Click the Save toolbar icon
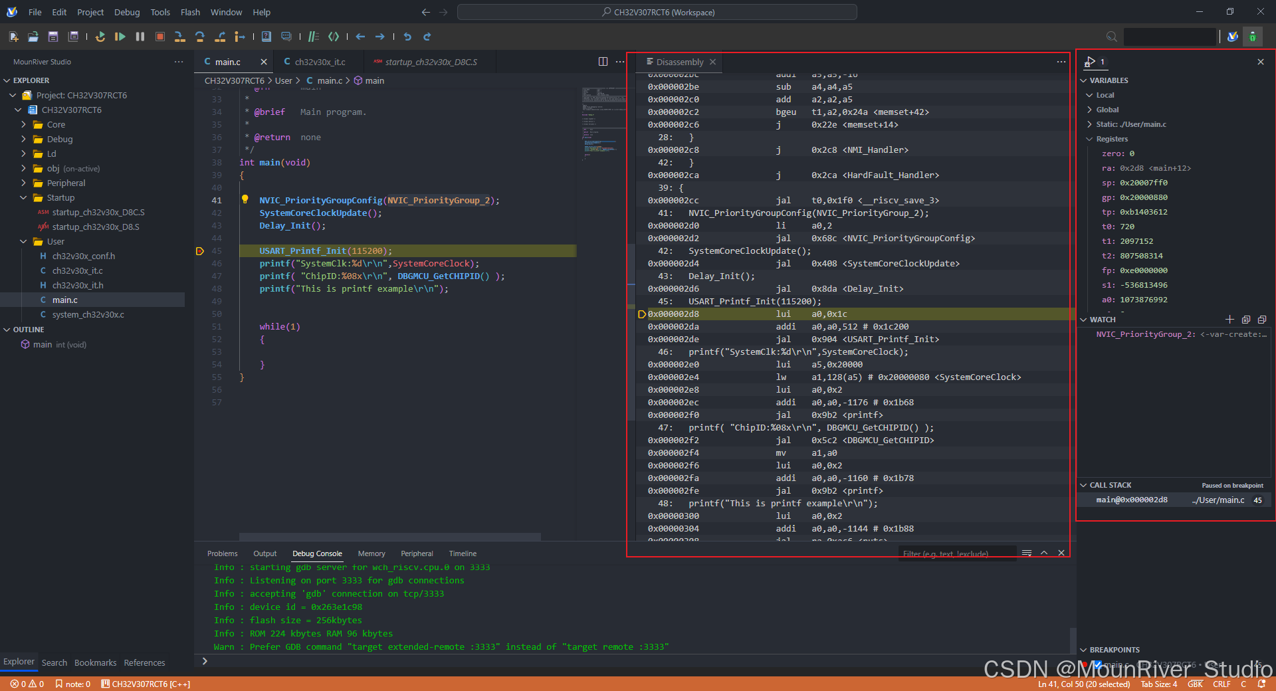The width and height of the screenshot is (1276, 691). 53,37
